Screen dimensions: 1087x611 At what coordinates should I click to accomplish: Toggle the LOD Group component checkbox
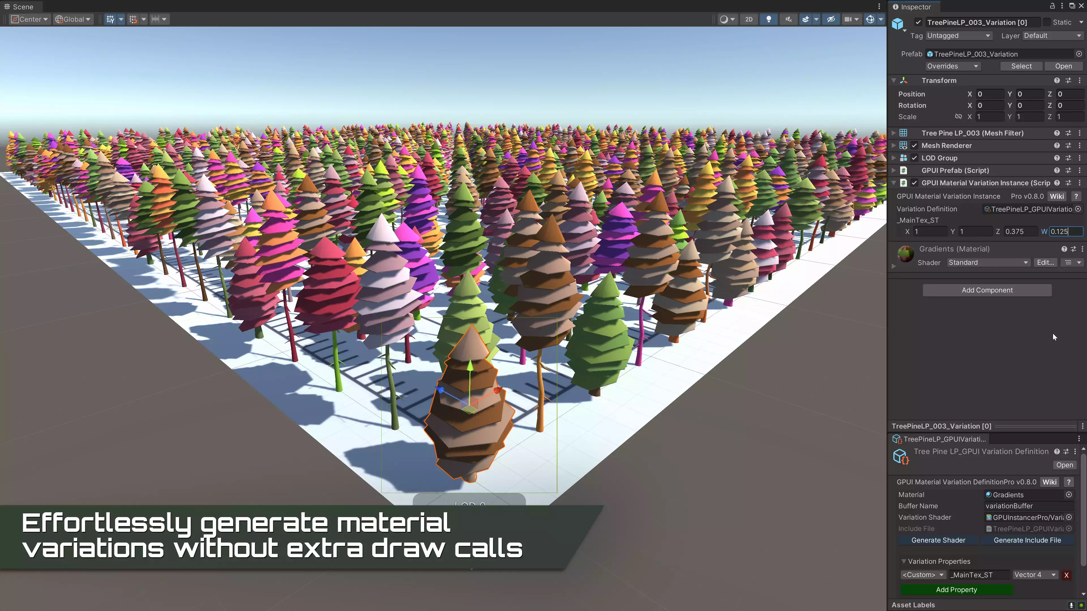click(x=914, y=158)
